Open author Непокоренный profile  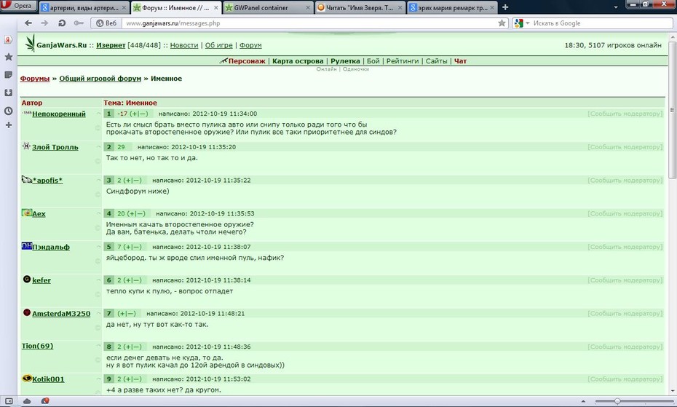click(x=59, y=114)
